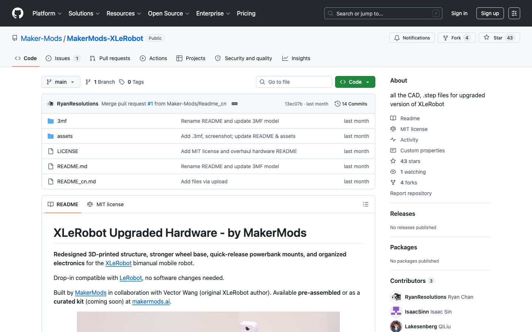Expand the Resources menu

pos(124,13)
